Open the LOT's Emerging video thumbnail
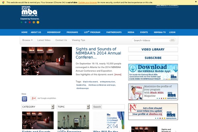Screen dimensions: 198x132 pos(73,120)
